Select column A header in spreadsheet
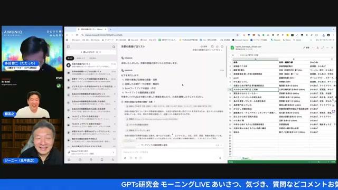 [256, 59]
